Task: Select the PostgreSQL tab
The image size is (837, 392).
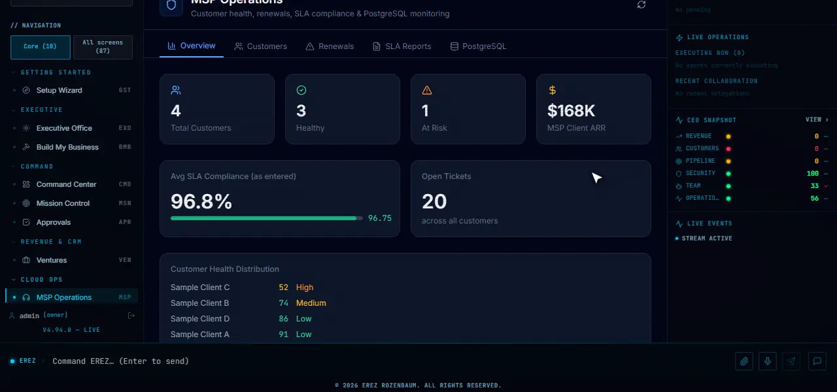Action: pyautogui.click(x=478, y=46)
